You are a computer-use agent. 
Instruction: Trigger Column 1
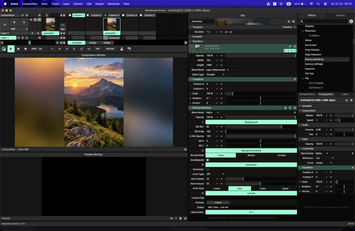[x=78, y=15]
